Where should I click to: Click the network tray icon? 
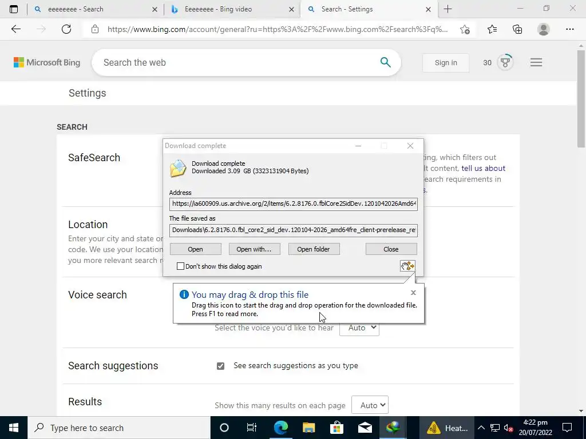(x=495, y=428)
